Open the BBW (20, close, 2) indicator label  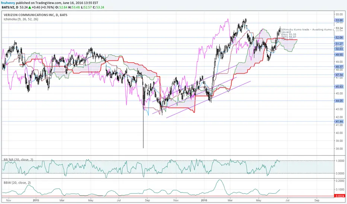point(17,182)
